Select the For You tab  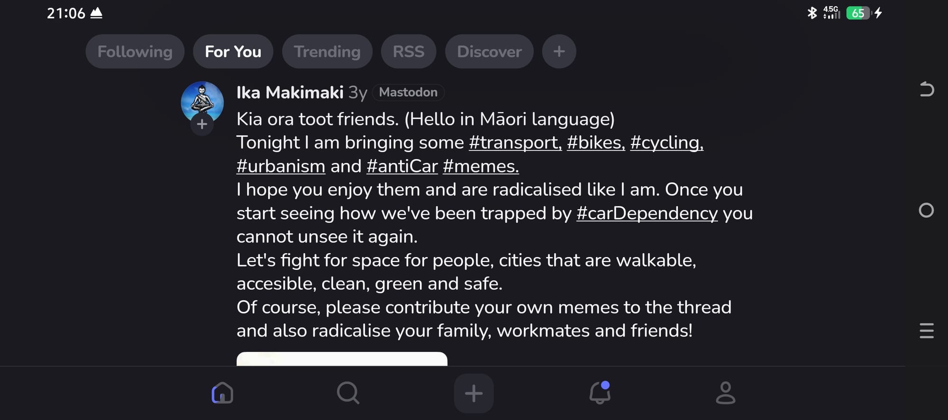coord(233,51)
